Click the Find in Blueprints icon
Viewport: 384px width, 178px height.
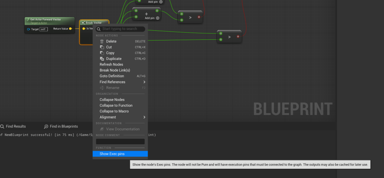(x=46, y=127)
